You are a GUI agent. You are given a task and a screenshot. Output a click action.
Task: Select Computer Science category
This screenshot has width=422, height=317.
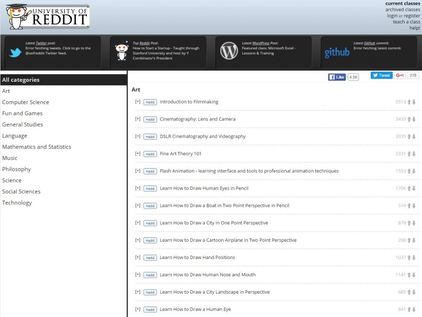coord(26,102)
